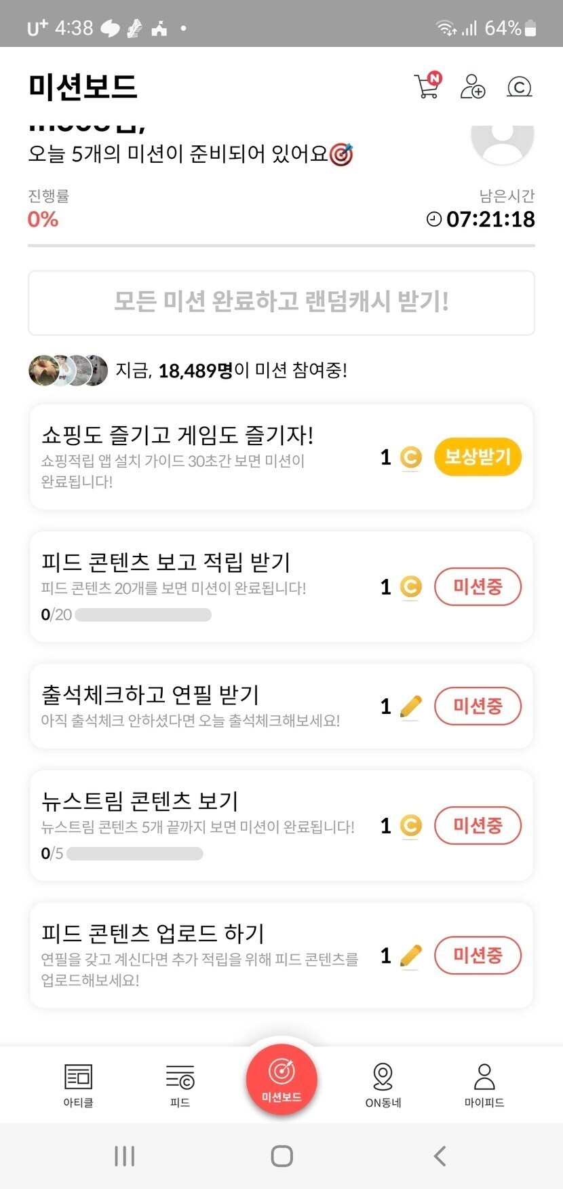This screenshot has height=1189, width=563.
Task: Tap 미션중 for 출석체크하고 연필 받기
Action: [478, 706]
